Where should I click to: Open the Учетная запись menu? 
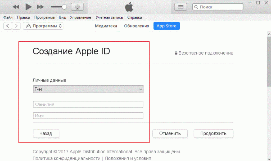pyautogui.click(x=109, y=17)
